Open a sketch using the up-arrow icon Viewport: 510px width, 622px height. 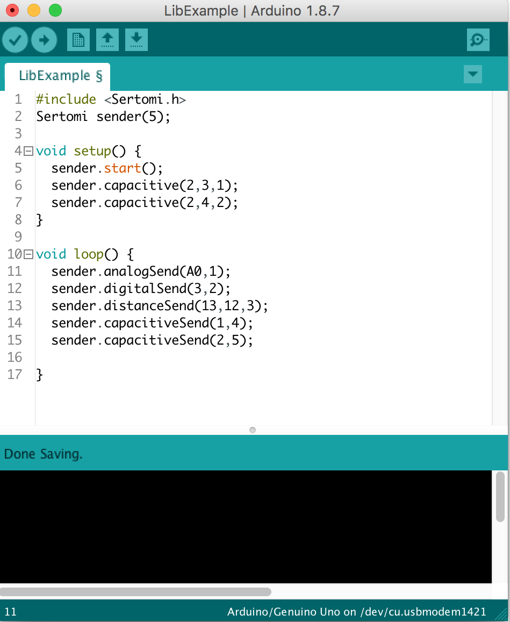click(107, 40)
